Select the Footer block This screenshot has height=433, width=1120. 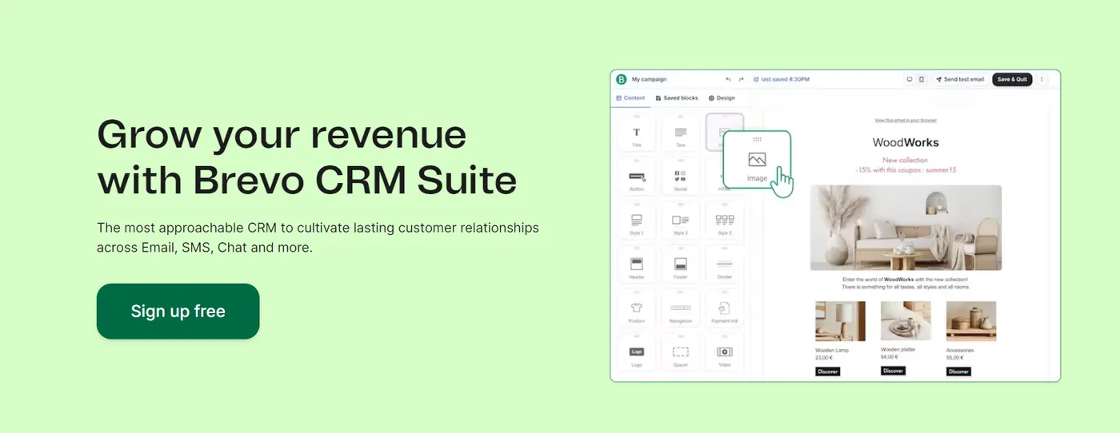coord(681,264)
